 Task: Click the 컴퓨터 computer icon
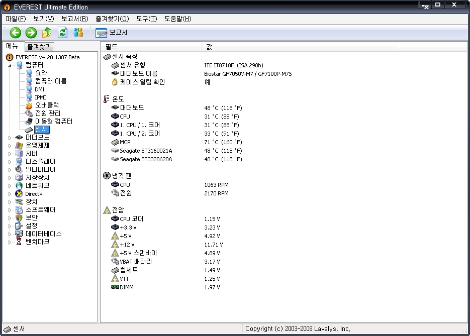coord(19,65)
